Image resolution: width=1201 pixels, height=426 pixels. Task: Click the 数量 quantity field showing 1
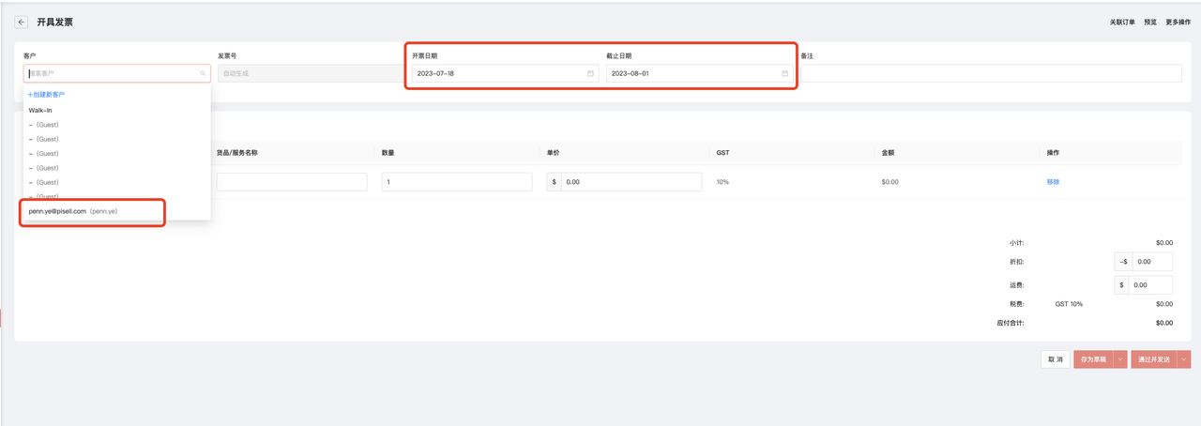(457, 182)
